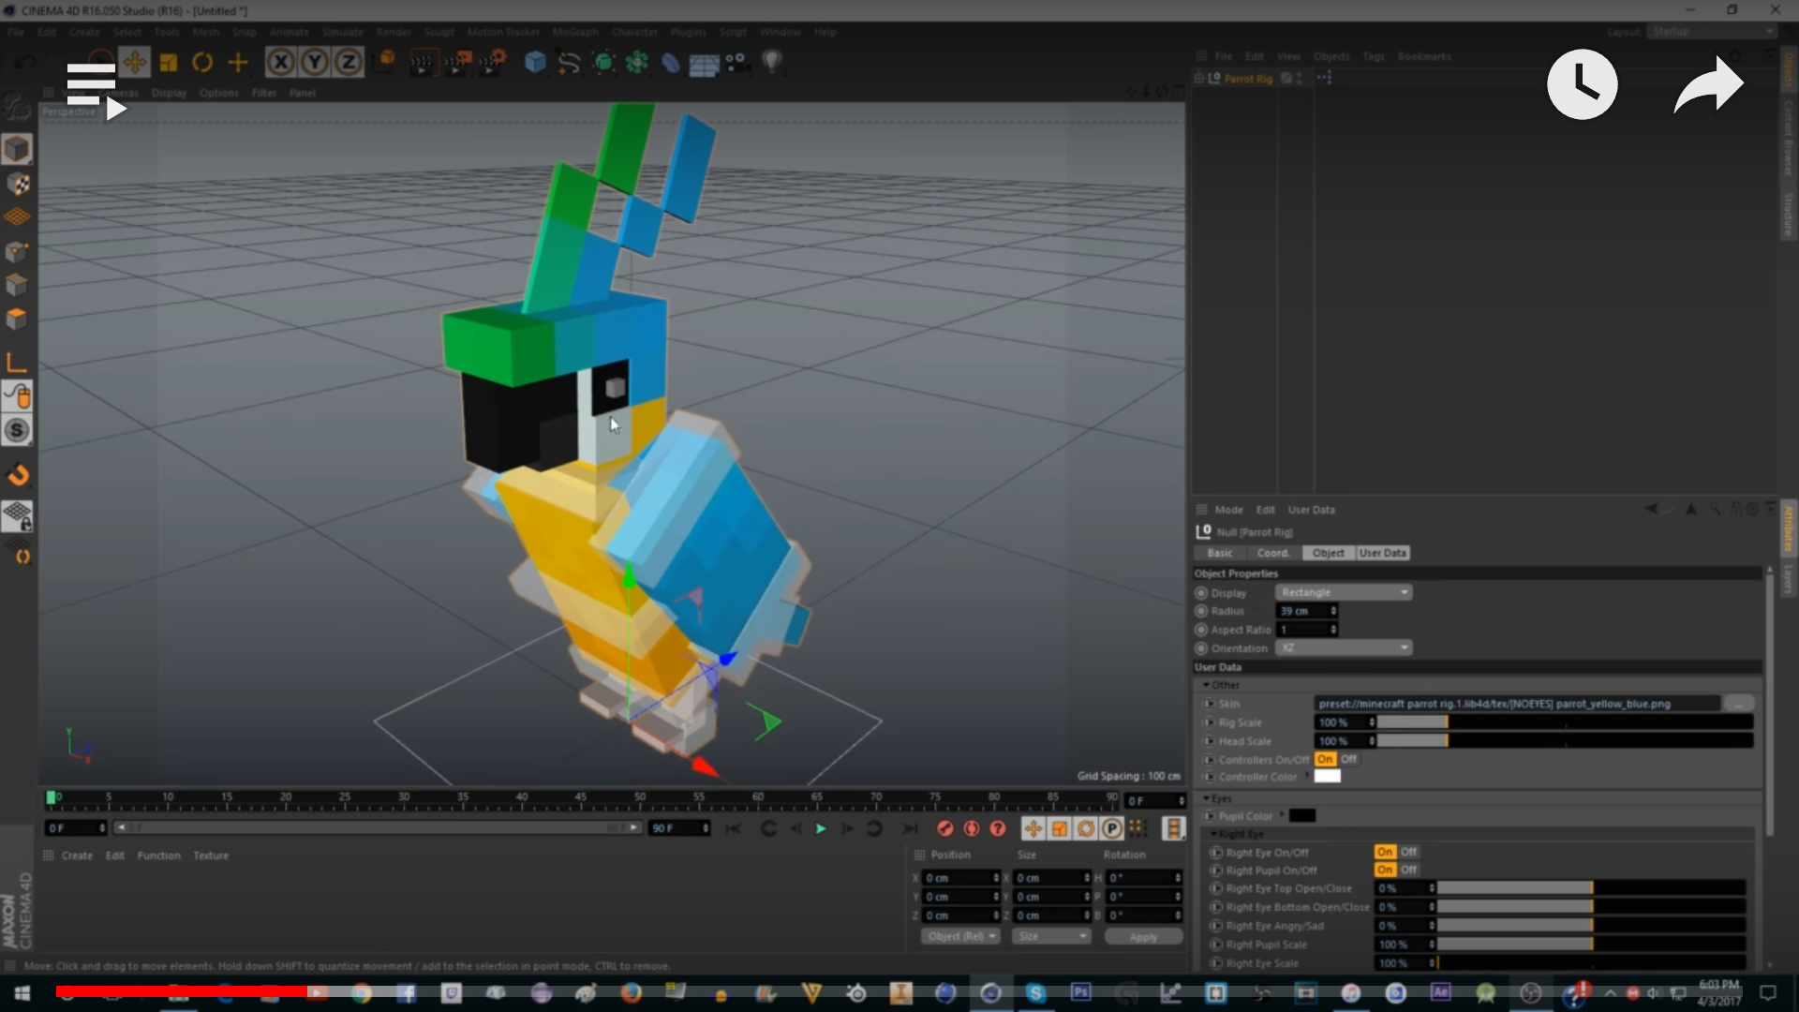Image resolution: width=1799 pixels, height=1012 pixels.
Task: Toggle Rotation keying button in timeline bar
Action: (x=1086, y=828)
